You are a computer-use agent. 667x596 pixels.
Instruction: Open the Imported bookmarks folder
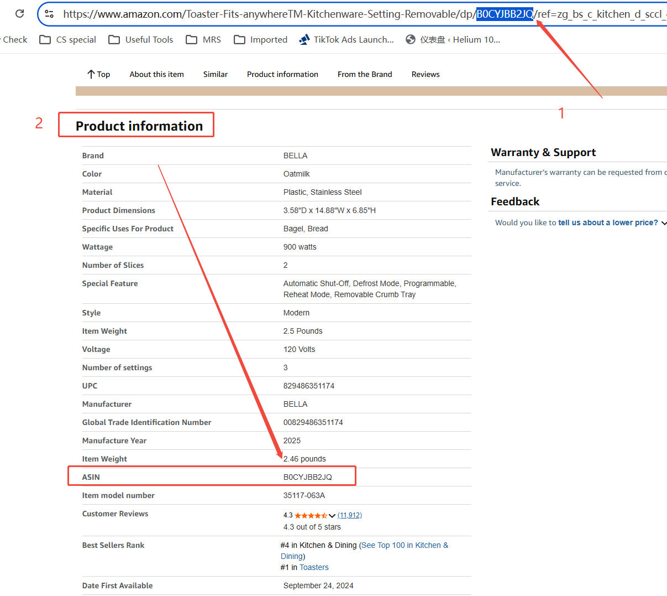(261, 40)
